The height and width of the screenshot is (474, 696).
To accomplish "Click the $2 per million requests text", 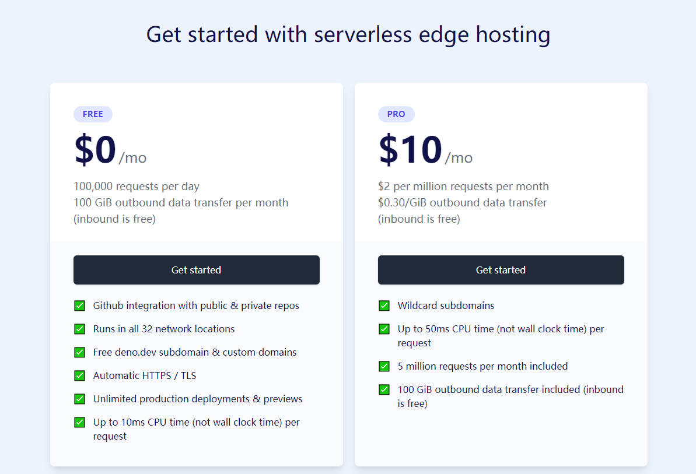I will tap(463, 187).
